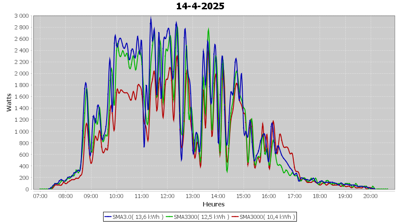
Task: Click the 08:00 time axis label
Action: 66,196
